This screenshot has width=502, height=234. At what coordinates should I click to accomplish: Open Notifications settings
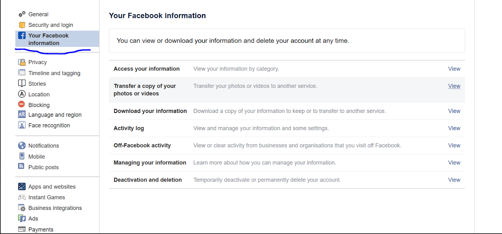point(44,146)
